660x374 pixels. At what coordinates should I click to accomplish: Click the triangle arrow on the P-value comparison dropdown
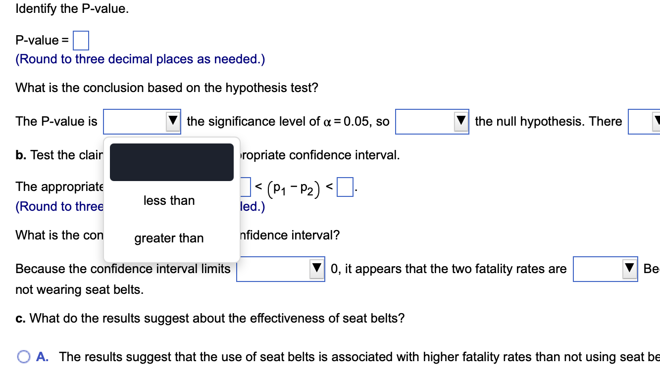tap(173, 121)
